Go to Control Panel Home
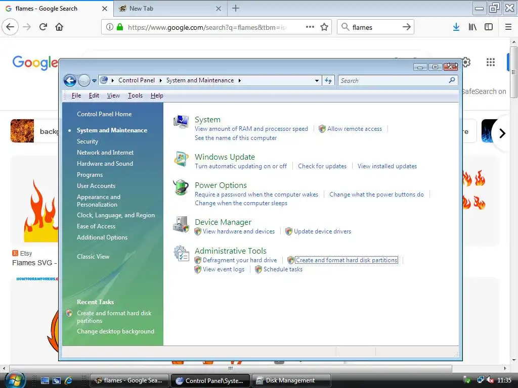Image resolution: width=518 pixels, height=388 pixels. [104, 114]
